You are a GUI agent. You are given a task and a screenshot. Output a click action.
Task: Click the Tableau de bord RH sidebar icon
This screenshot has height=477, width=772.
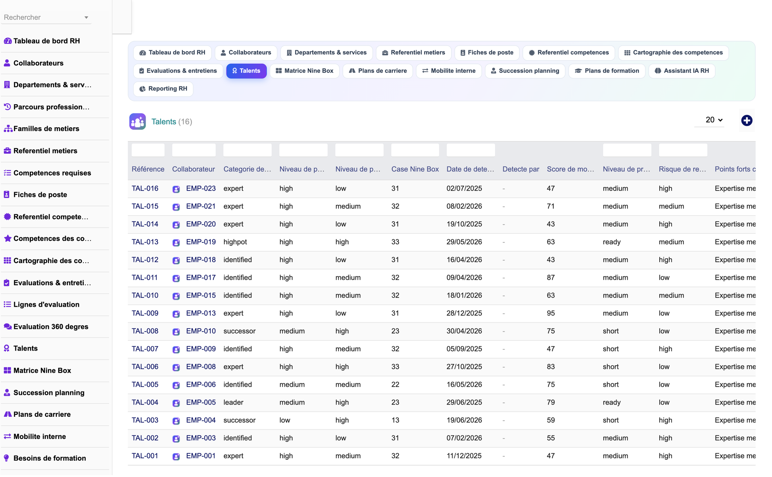7,41
